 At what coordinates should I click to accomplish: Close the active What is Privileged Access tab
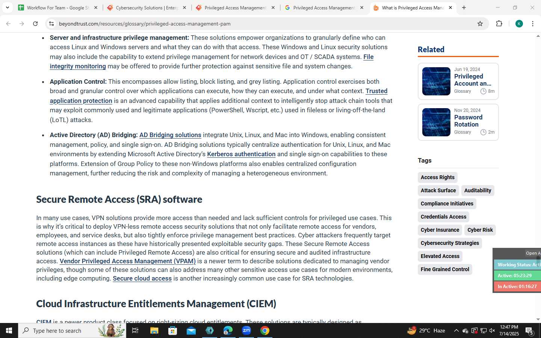click(450, 8)
